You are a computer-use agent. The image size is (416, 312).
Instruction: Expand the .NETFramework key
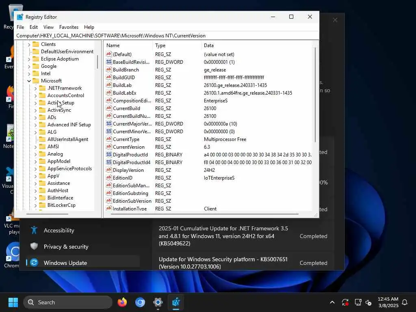[36, 88]
